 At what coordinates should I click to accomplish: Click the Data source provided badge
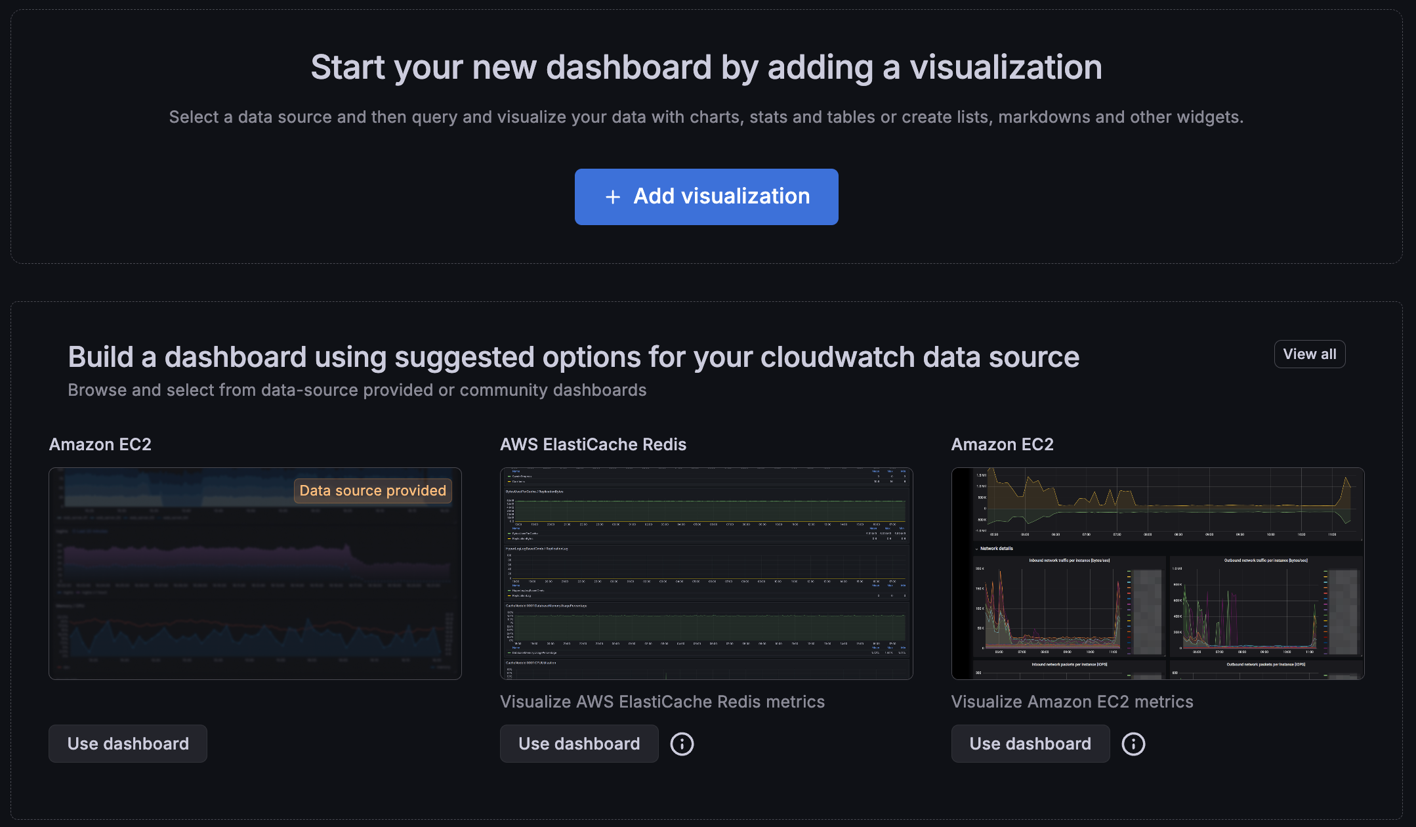[x=373, y=490]
